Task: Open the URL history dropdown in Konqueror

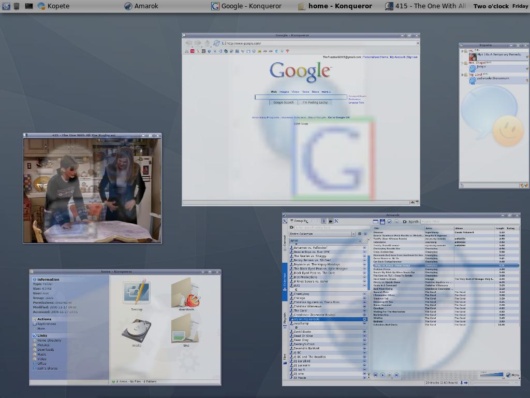Action: pos(418,44)
